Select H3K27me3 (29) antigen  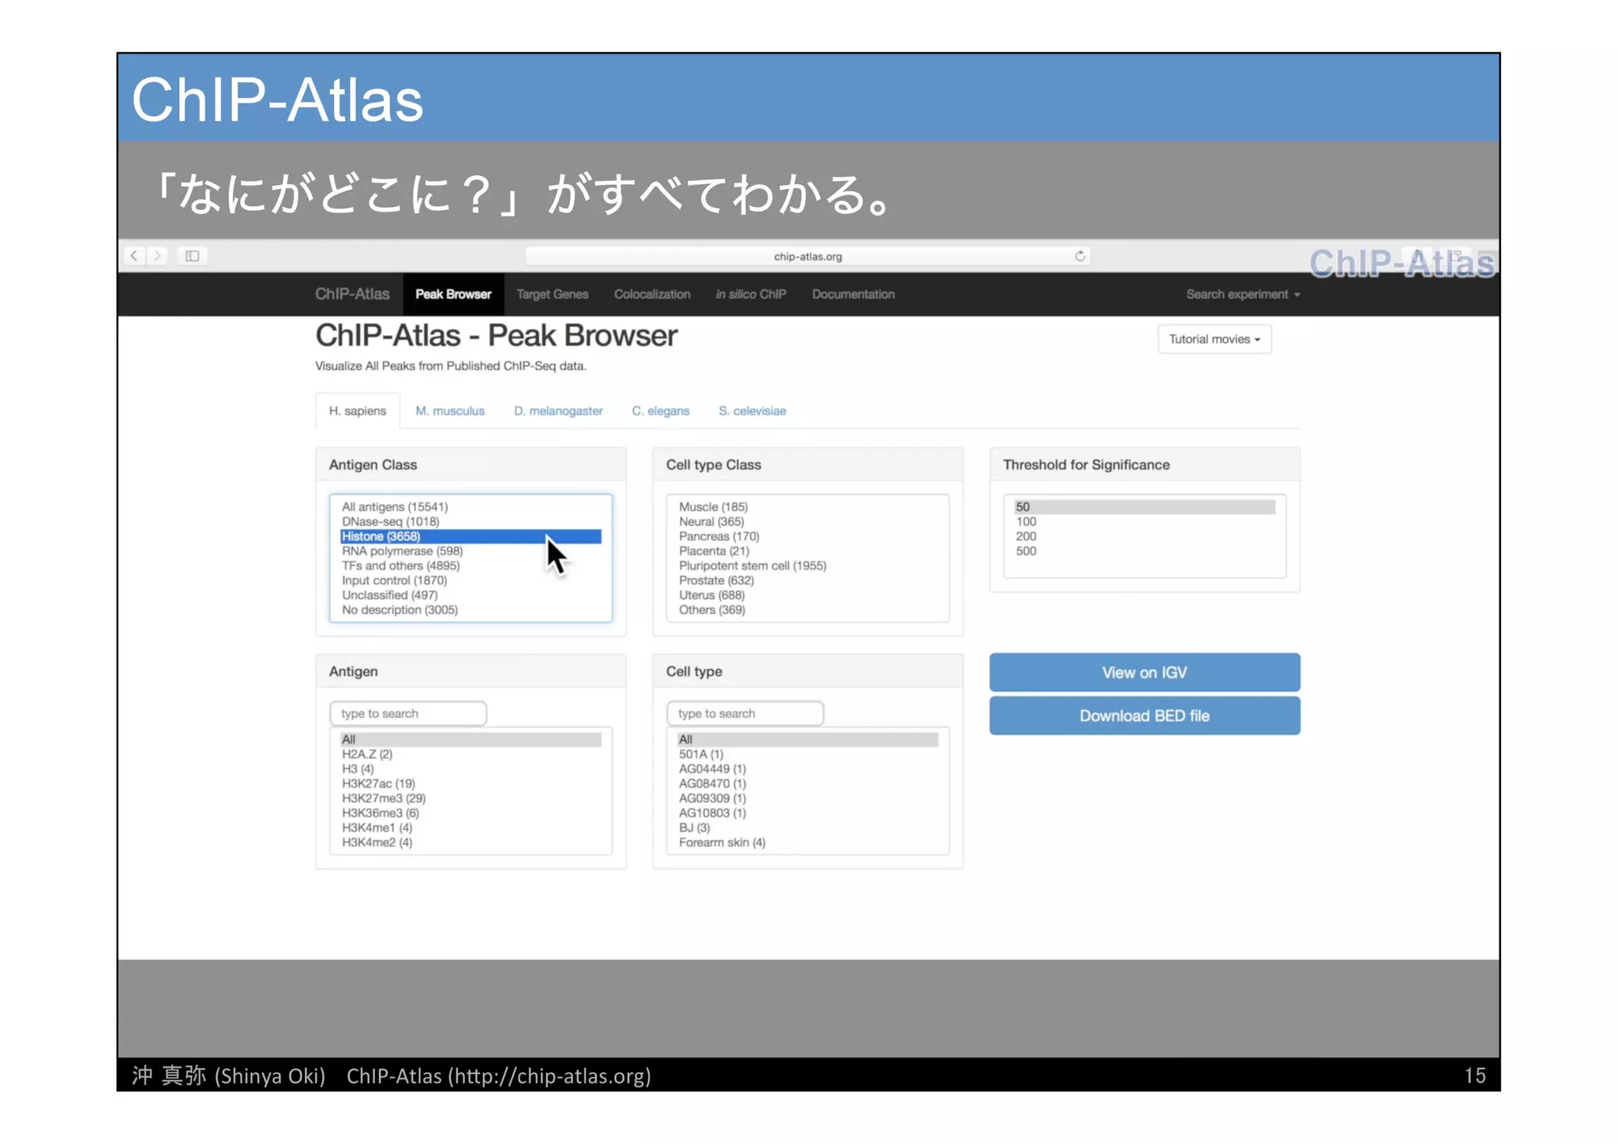click(x=471, y=799)
